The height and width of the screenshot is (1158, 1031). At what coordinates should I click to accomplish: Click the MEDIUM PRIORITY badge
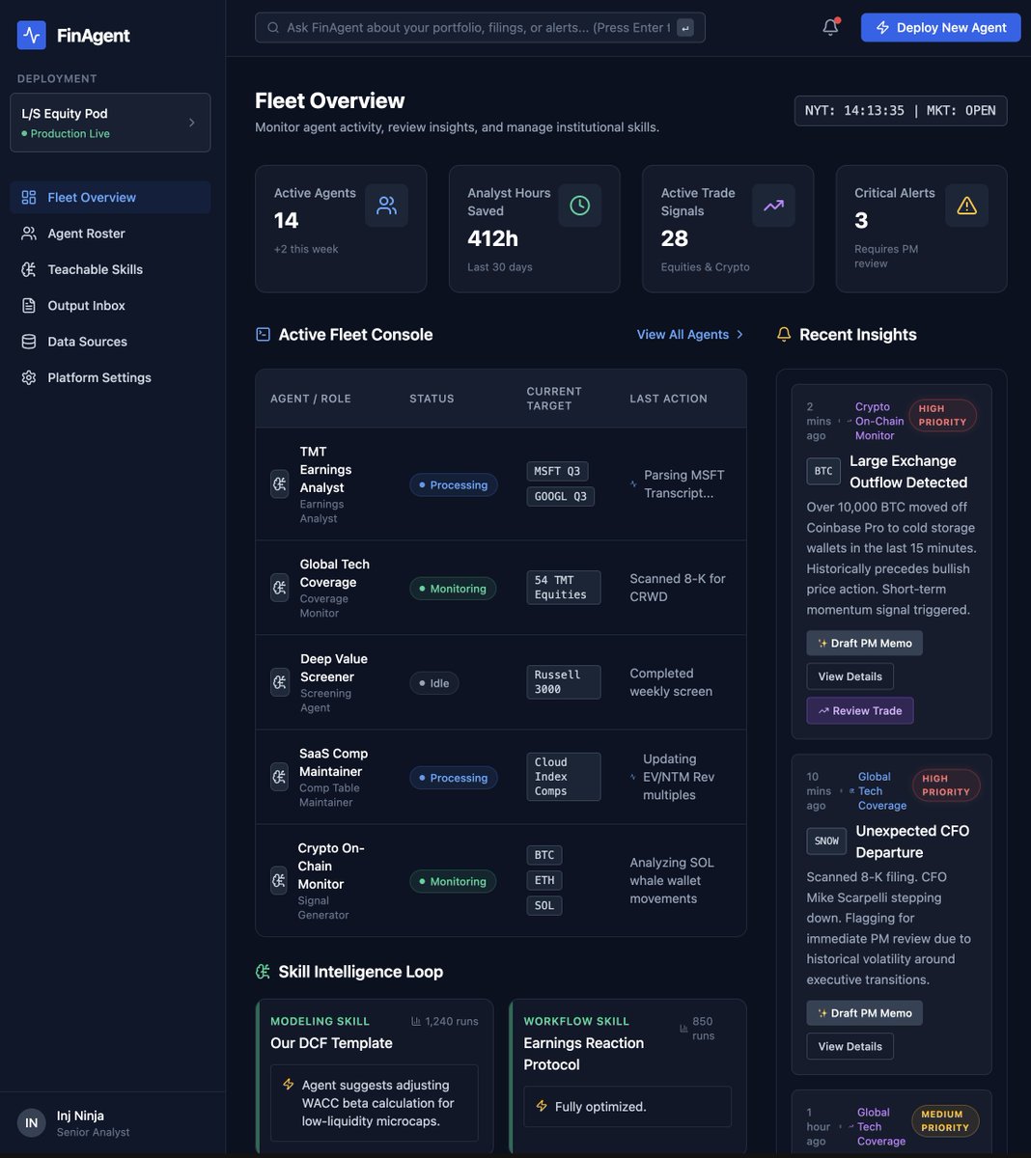coord(945,1120)
